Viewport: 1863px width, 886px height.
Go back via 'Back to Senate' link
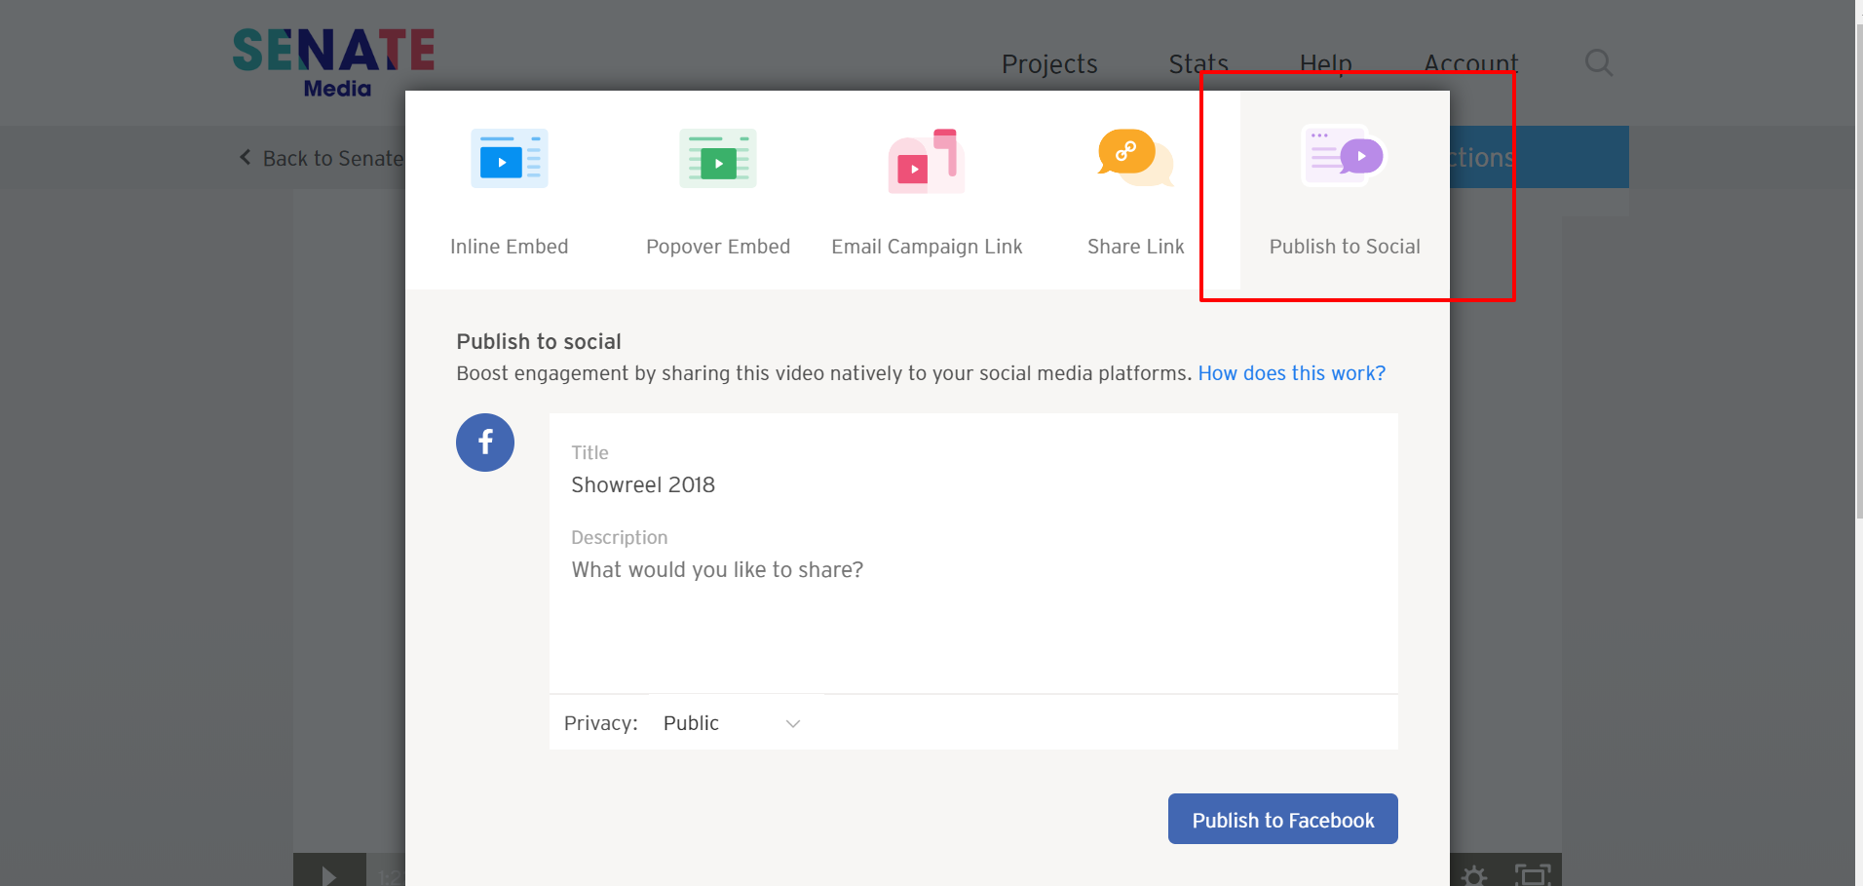tap(332, 158)
